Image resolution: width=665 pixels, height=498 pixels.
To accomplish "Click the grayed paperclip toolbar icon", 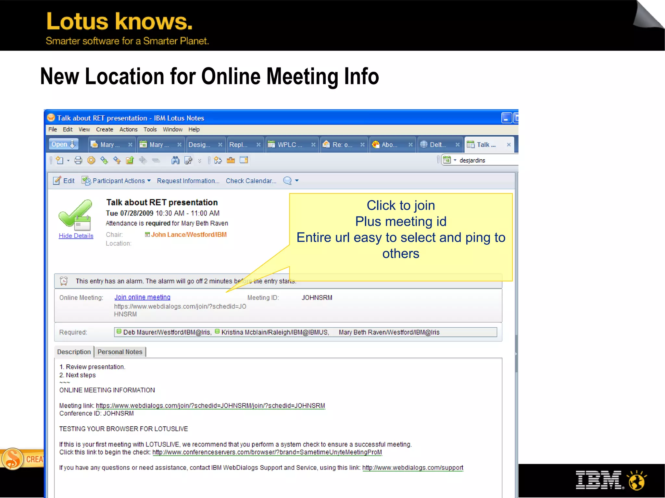I will point(156,160).
